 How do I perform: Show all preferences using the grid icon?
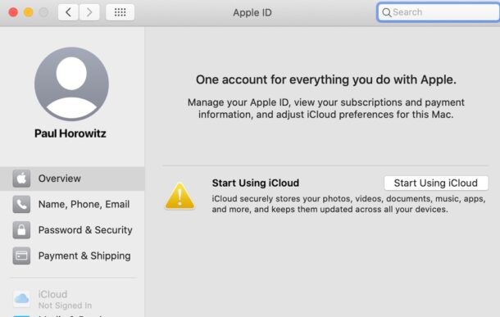[x=120, y=12]
